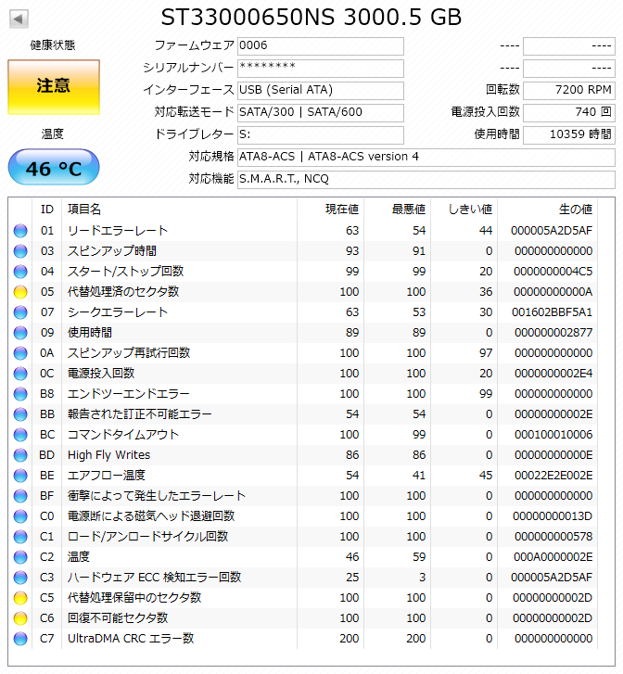623x674 pixels.
Task: Click raw value 000100010006
Action: 553,435
